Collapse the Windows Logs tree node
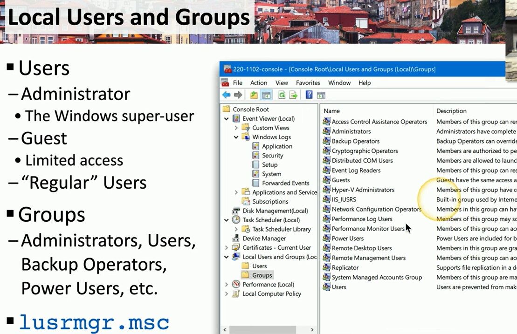This screenshot has height=334, width=517. (236, 137)
